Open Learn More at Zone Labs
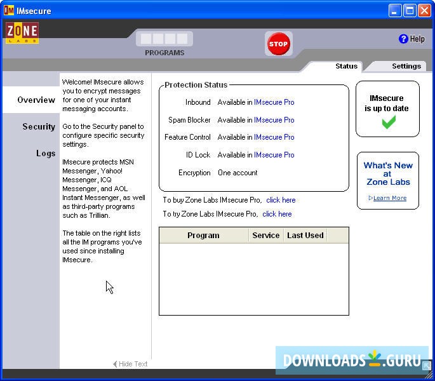Image resolution: width=435 pixels, height=381 pixels. tap(389, 198)
